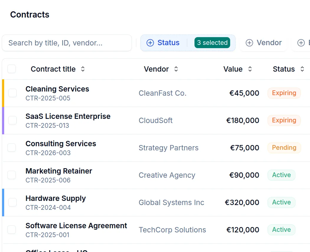This screenshot has height=252, width=310.
Task: Click the plus icon beside Vendor filter
Action: pyautogui.click(x=249, y=43)
